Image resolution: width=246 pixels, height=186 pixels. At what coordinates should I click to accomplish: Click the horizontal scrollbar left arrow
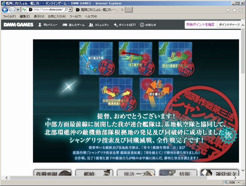pos(6,178)
